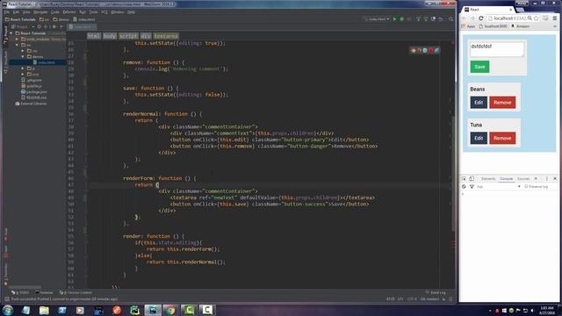The height and width of the screenshot is (316, 562).
Task: Click Edit button under Tuna
Action: (479, 139)
